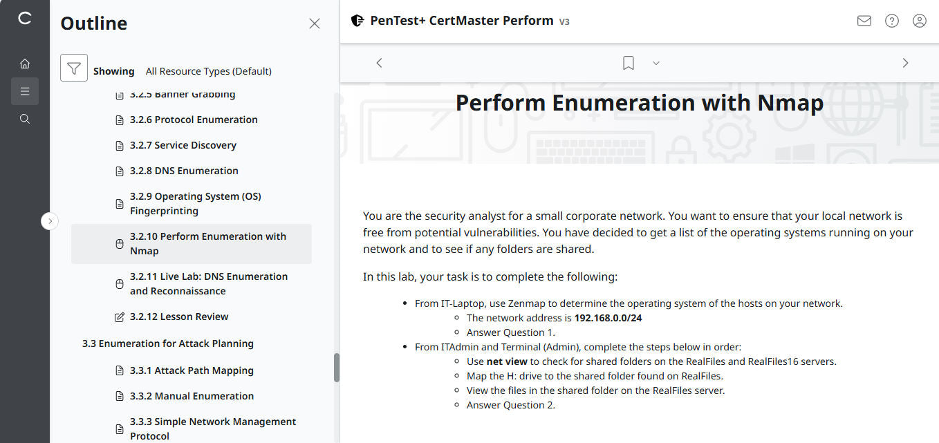This screenshot has height=443, width=939.
Task: Bookmark the current page
Action: pos(628,63)
